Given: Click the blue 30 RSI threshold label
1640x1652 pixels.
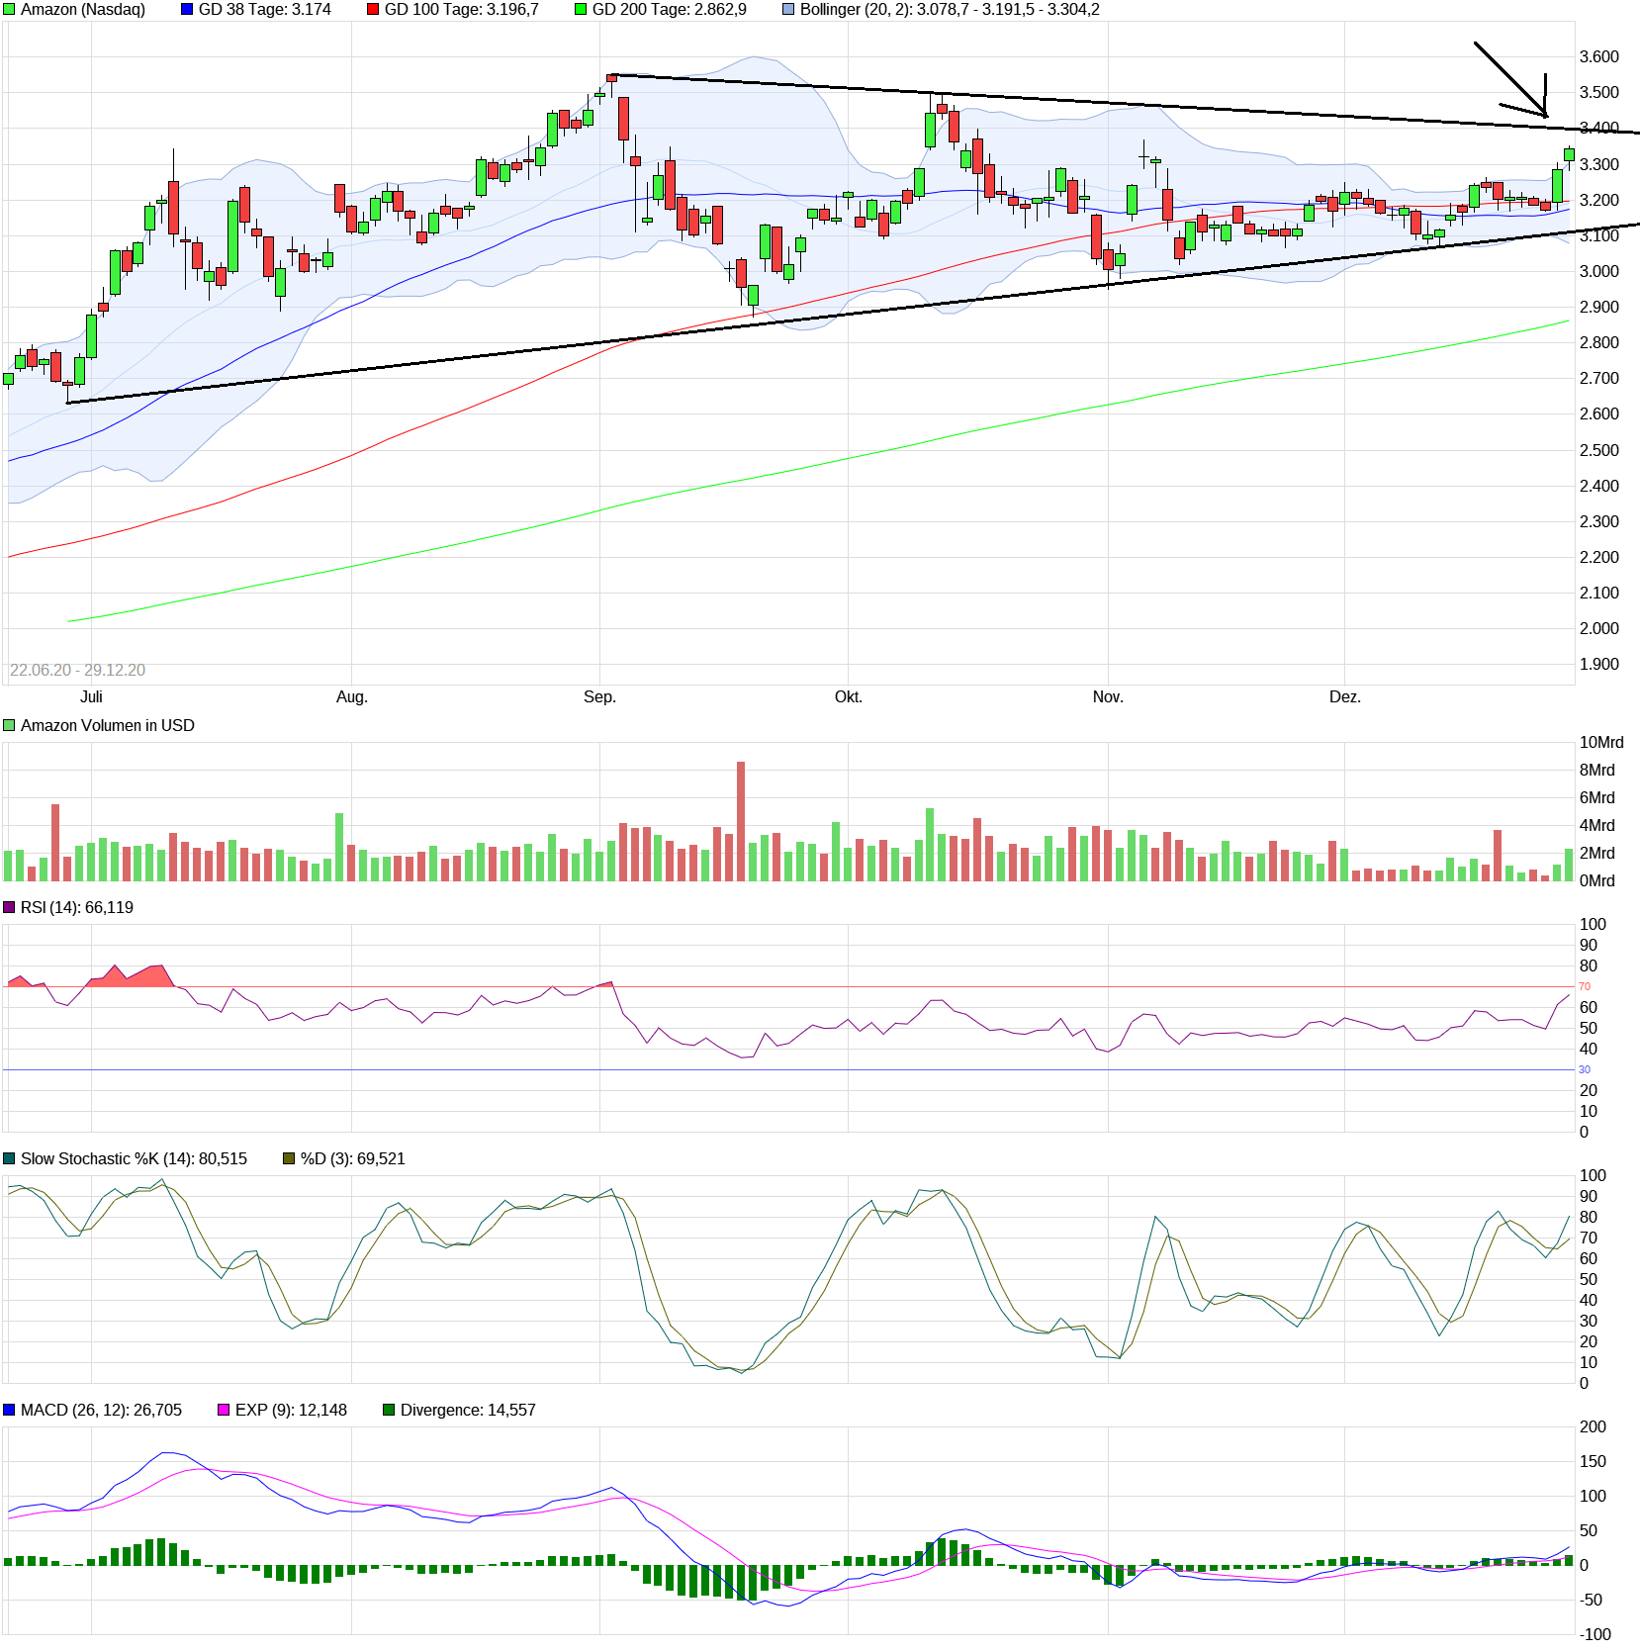Looking at the screenshot, I should (1585, 1070).
